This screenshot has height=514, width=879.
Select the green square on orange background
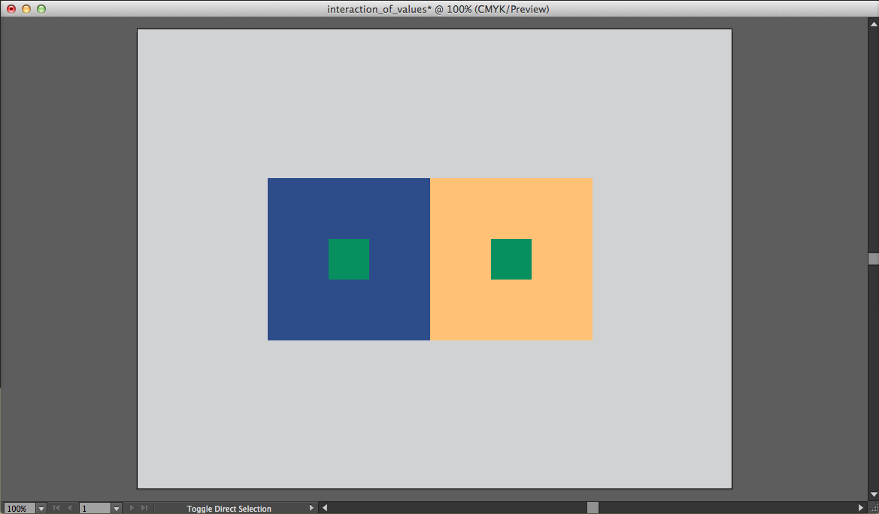point(511,259)
